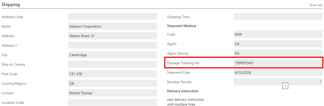Click the Agent field showing DX

click(x=278, y=44)
